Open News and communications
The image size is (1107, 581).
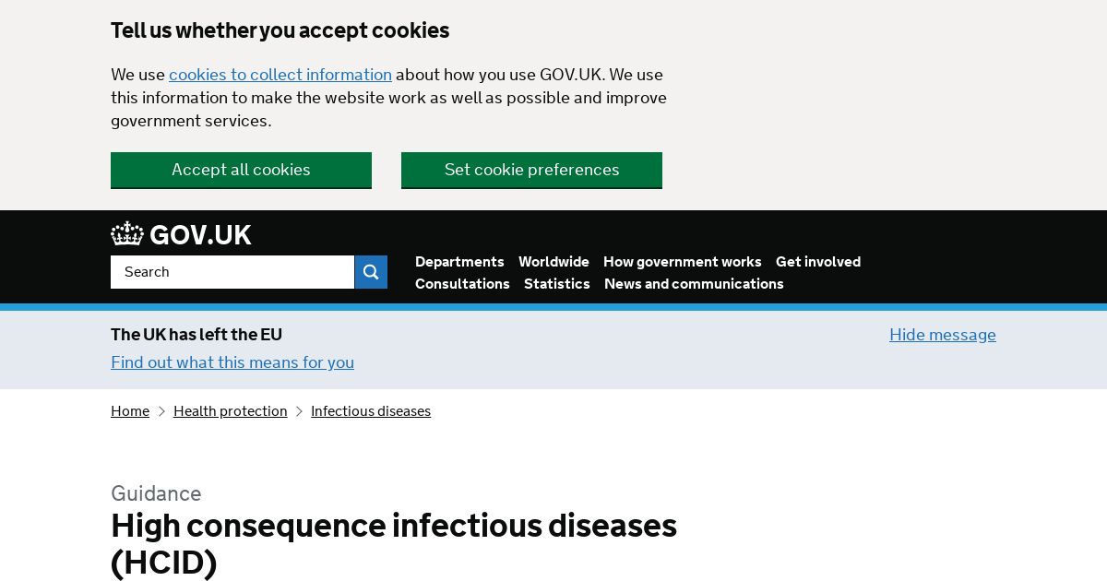[x=694, y=284]
